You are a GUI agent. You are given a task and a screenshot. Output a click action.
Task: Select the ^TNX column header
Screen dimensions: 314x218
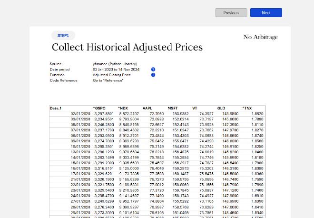tap(247, 109)
